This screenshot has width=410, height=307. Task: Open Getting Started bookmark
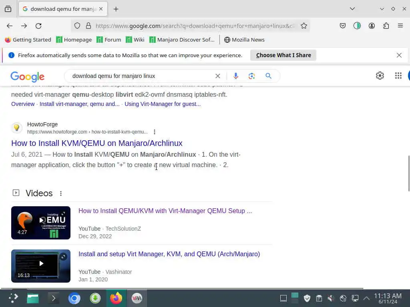coord(28,40)
